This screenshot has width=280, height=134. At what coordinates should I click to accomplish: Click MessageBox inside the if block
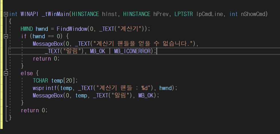pos(48,44)
